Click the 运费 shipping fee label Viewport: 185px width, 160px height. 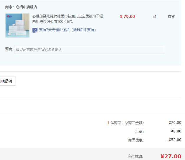click(x=139, y=131)
